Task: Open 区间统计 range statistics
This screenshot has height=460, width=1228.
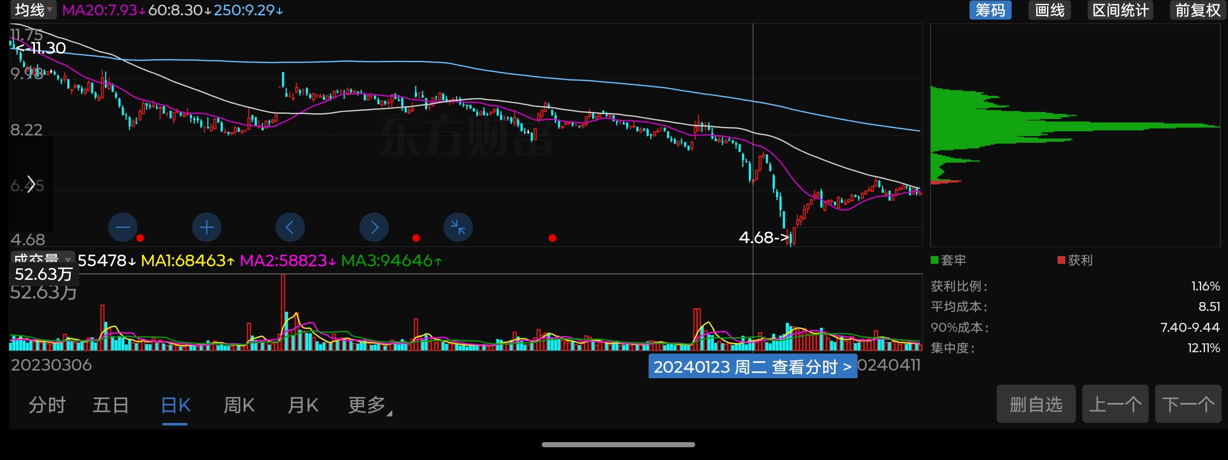Action: pos(1120,10)
